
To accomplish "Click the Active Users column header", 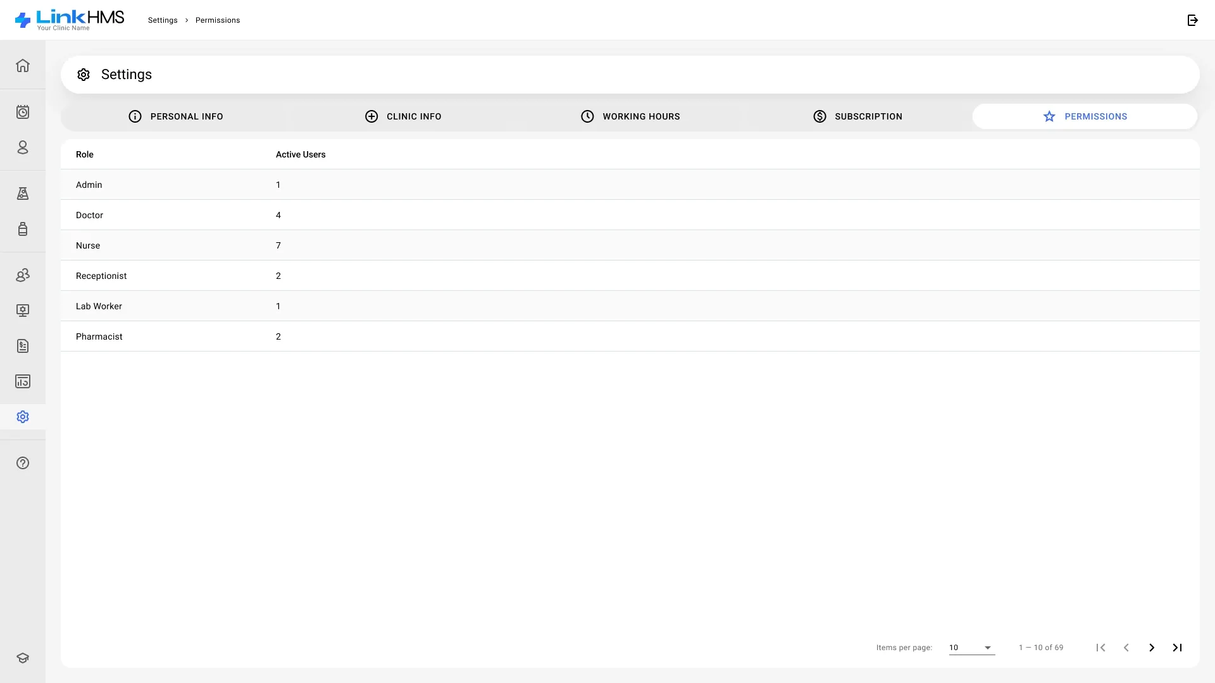I will pos(301,154).
